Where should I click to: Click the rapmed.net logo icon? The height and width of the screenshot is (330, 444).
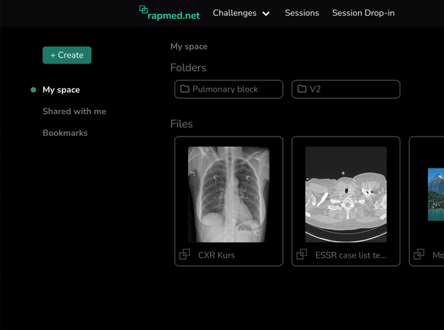[144, 10]
